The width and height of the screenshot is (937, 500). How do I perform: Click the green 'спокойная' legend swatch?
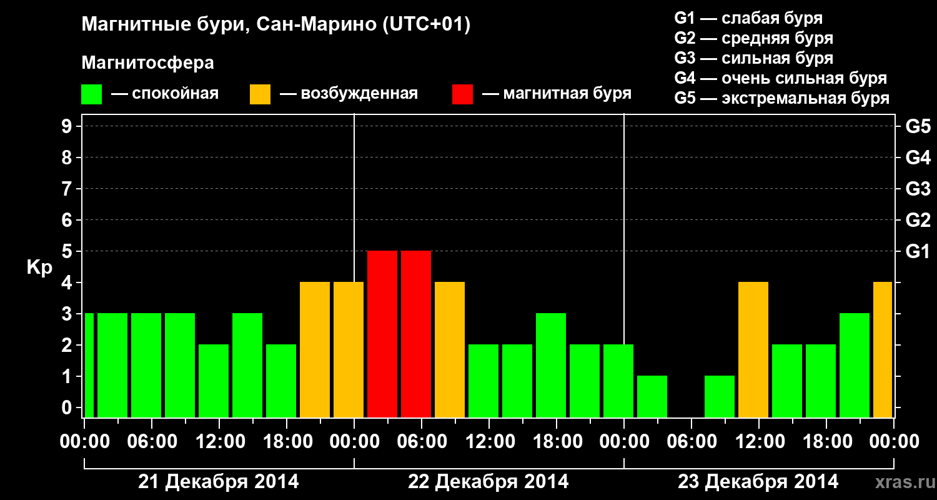[x=92, y=94]
